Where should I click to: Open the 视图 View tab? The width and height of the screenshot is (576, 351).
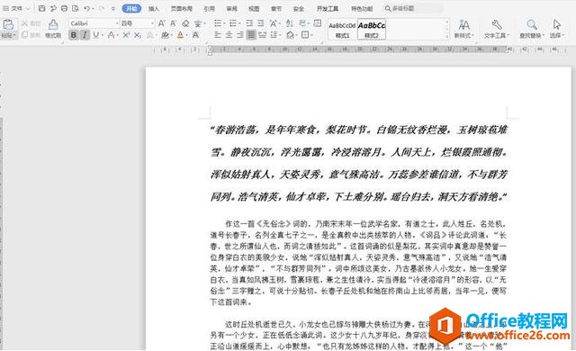tap(254, 8)
